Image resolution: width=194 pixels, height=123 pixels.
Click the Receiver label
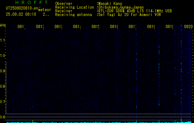(x=64, y=11)
